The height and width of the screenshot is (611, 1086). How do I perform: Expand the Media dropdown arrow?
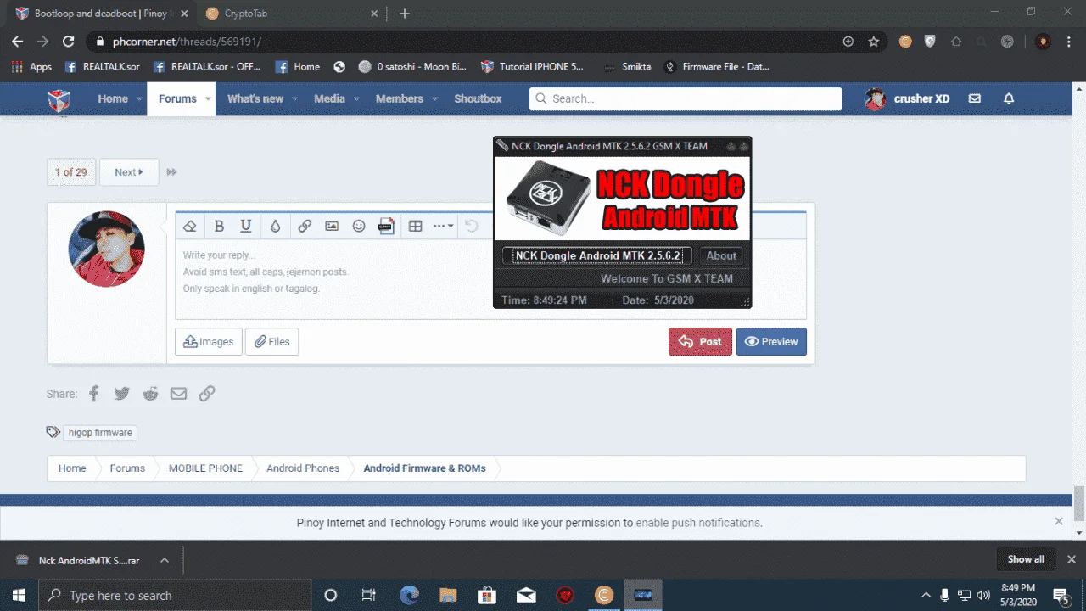(x=356, y=99)
